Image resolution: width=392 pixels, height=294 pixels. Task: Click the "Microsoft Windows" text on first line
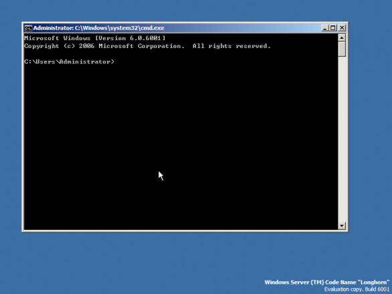tap(57, 38)
